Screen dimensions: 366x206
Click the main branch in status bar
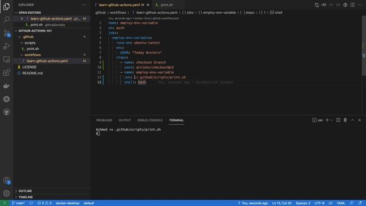click(18, 203)
